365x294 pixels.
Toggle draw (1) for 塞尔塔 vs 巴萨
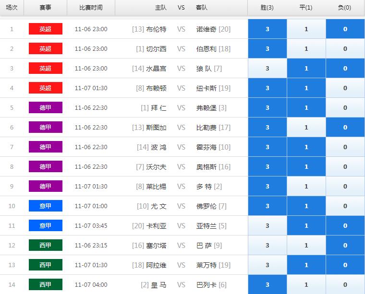[x=306, y=245]
